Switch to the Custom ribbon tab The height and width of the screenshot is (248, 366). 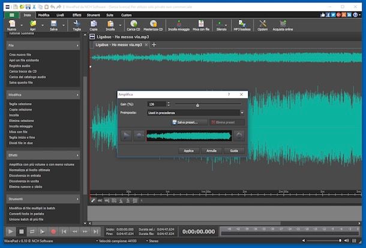[x=126, y=15]
